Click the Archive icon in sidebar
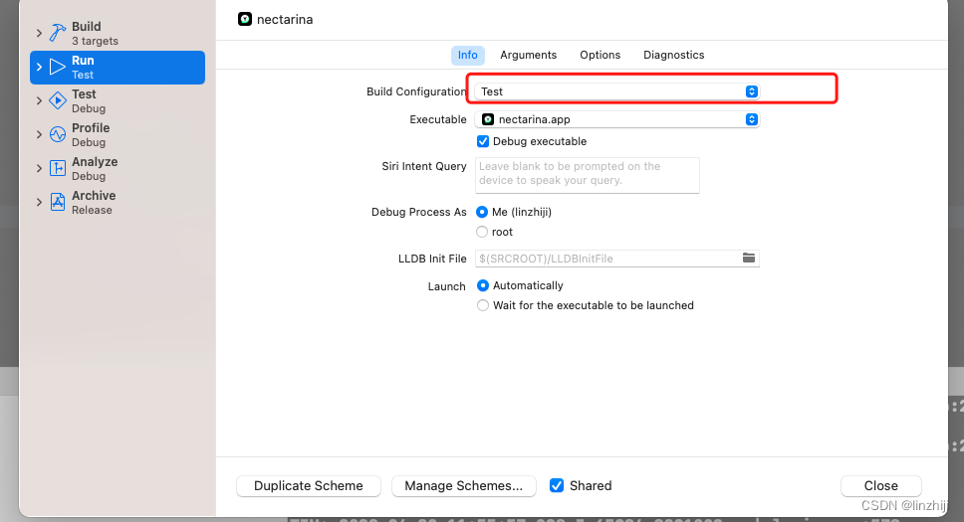 click(58, 202)
